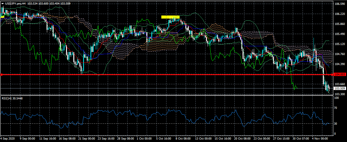
Task: Click the 105.120 price scale value
Action: [339, 44]
